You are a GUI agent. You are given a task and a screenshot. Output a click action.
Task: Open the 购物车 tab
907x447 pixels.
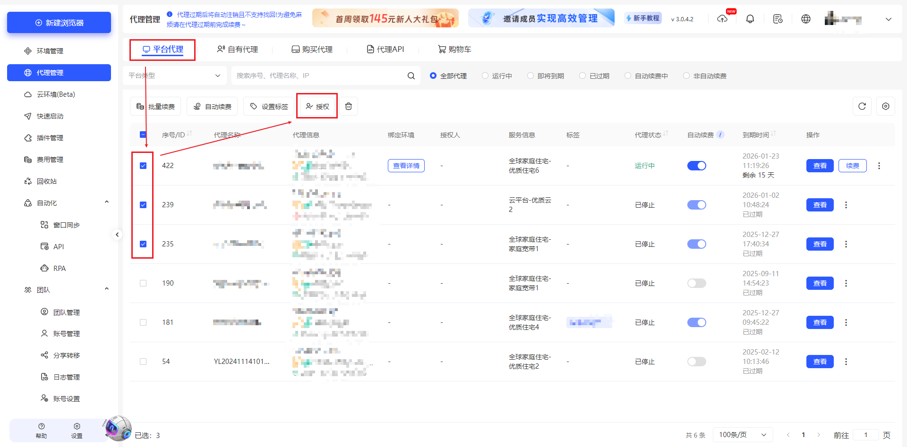tap(454, 49)
